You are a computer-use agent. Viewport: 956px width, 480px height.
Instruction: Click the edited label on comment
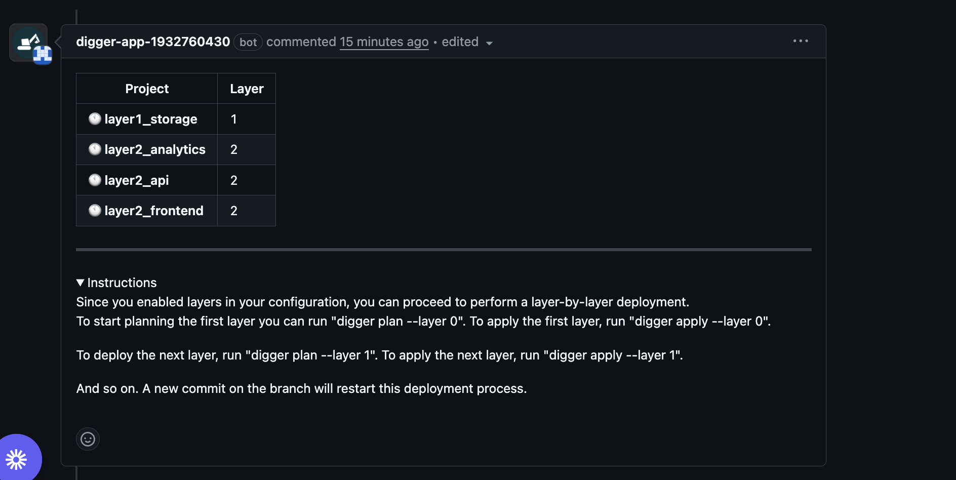(x=460, y=42)
